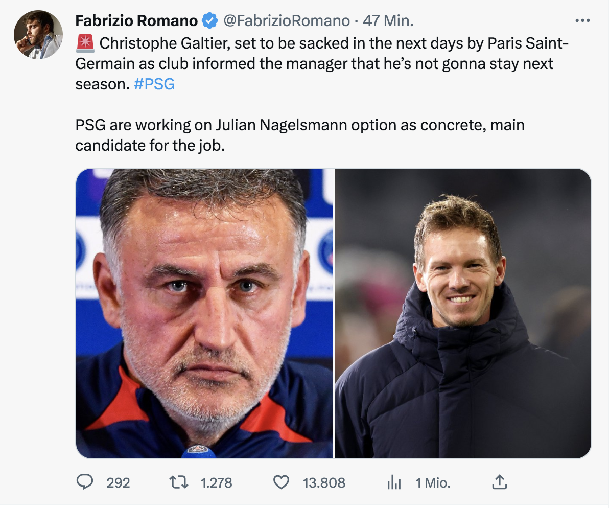609x508 pixels.
Task: Open view analytics bar chart icon
Action: point(394,482)
